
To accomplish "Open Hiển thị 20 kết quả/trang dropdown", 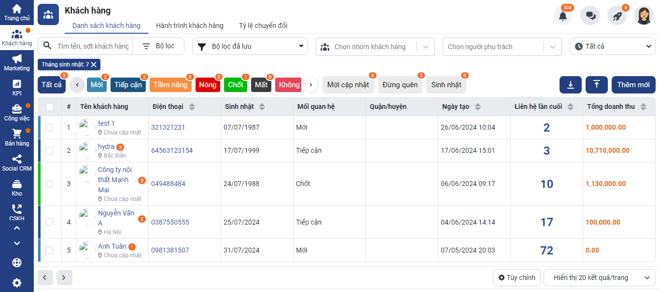I will [x=599, y=278].
